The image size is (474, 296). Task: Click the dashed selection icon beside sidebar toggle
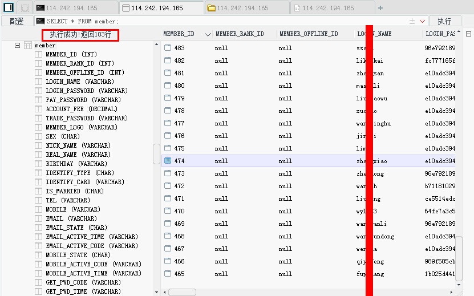coord(25,8)
